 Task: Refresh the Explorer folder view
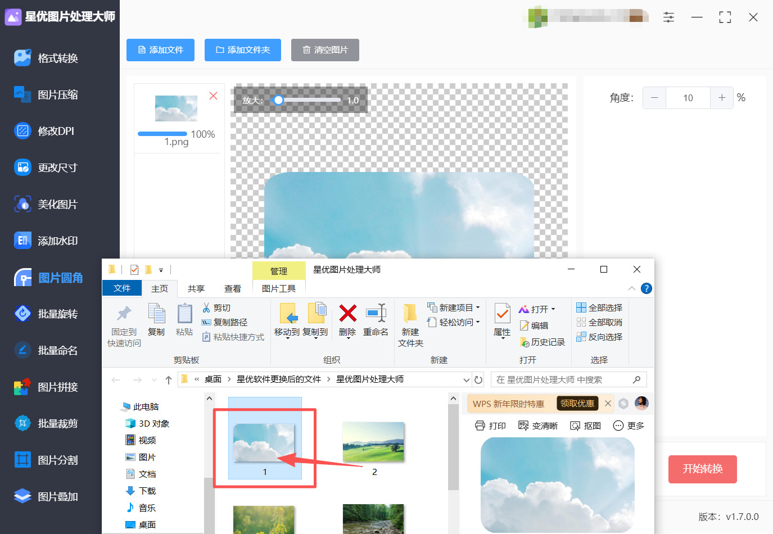click(478, 380)
